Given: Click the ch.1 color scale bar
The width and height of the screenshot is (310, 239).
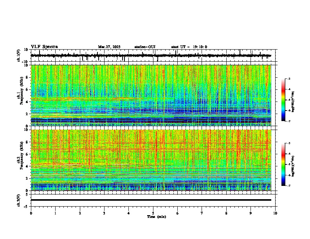Looking at the screenshot, I should coord(283,100).
